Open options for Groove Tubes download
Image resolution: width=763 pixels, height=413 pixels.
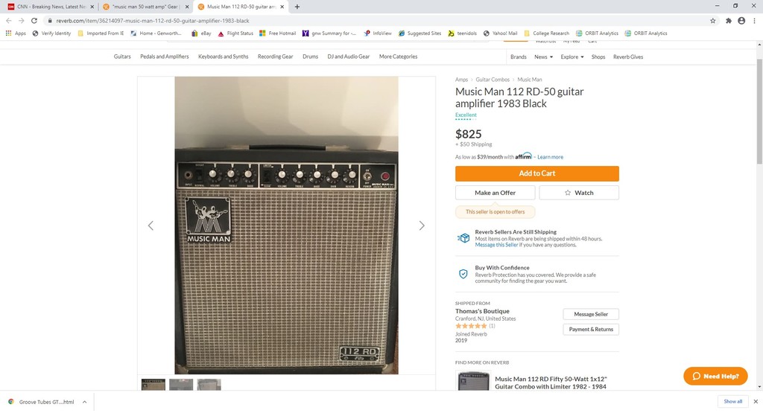point(84,402)
